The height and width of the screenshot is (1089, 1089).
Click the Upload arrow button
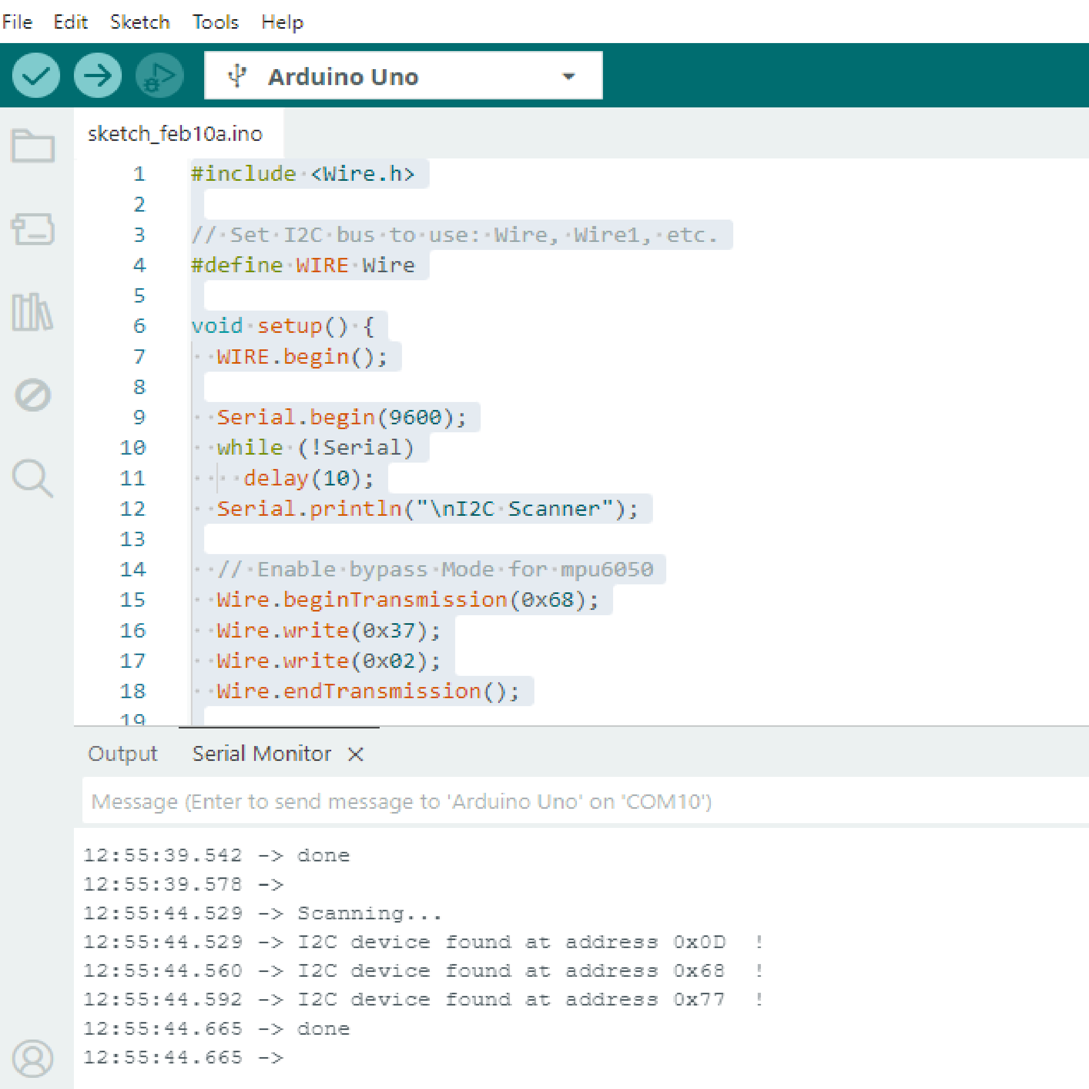[97, 76]
